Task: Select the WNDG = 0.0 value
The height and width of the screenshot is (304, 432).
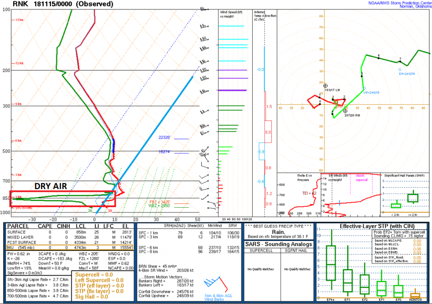Action: (119, 253)
